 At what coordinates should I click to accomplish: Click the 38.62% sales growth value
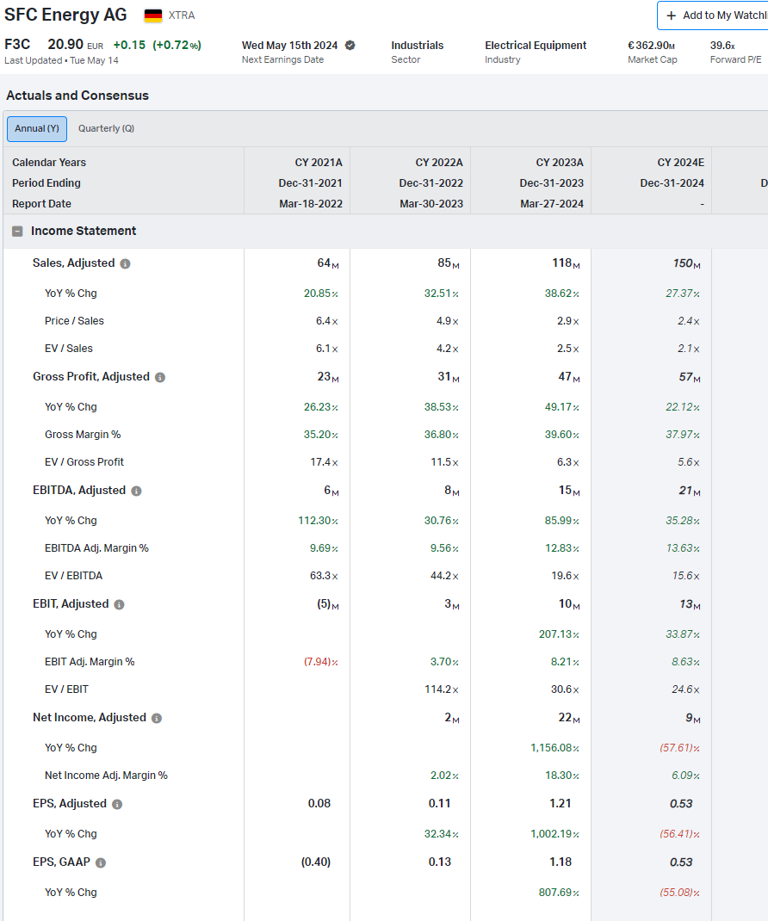click(561, 294)
